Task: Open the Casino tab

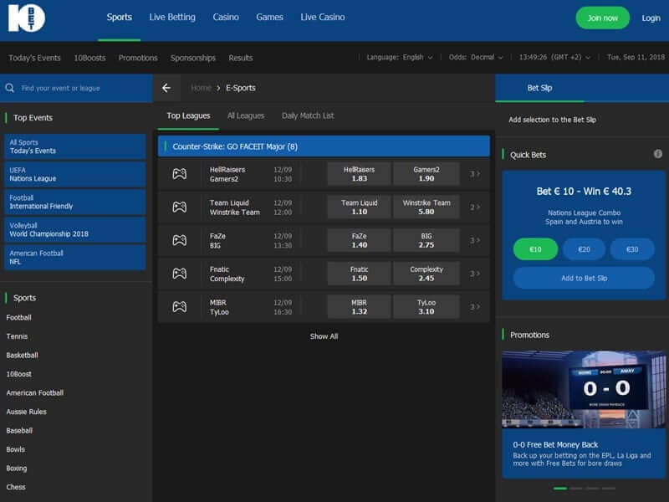Action: [226, 17]
